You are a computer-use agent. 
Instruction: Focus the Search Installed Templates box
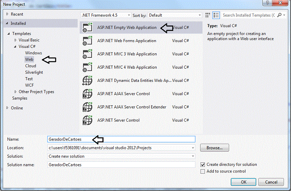coord(249,15)
